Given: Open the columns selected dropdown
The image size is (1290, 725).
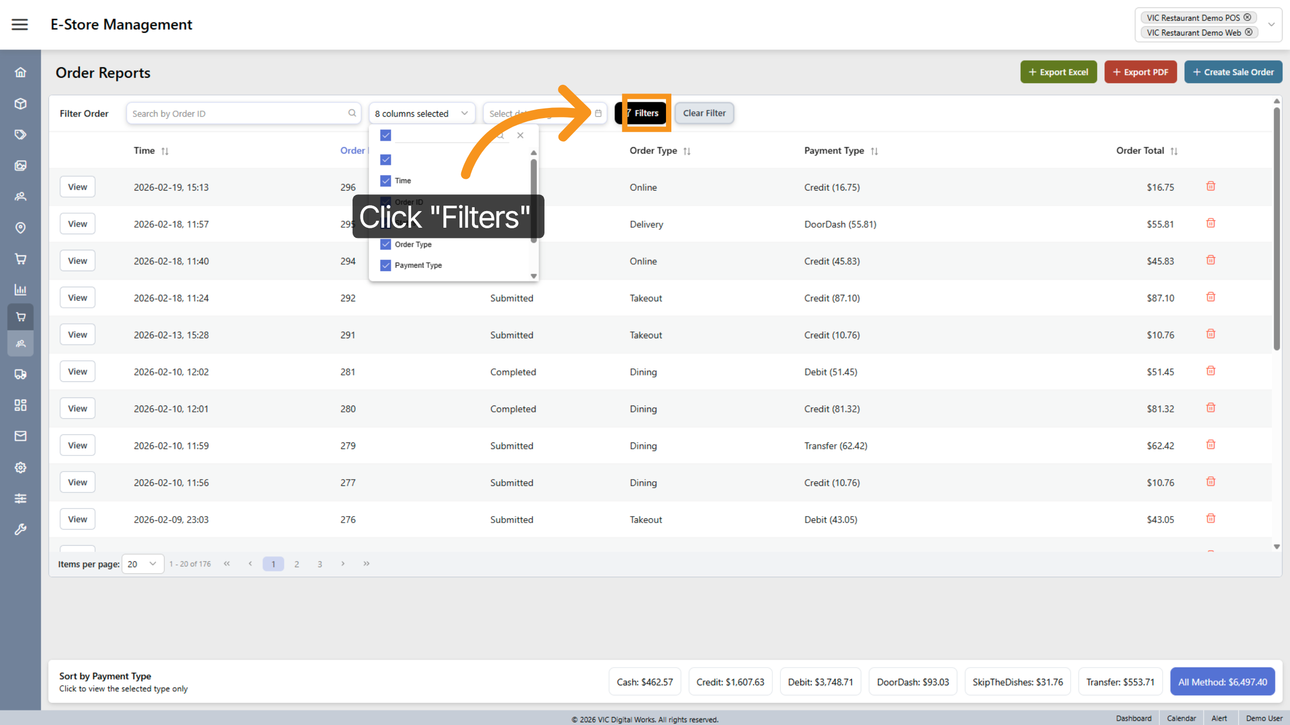Looking at the screenshot, I should tap(421, 113).
